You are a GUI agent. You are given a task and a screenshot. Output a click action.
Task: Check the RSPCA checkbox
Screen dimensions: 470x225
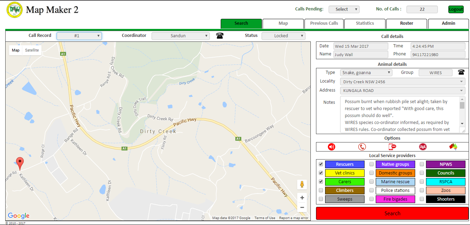pos(422,181)
